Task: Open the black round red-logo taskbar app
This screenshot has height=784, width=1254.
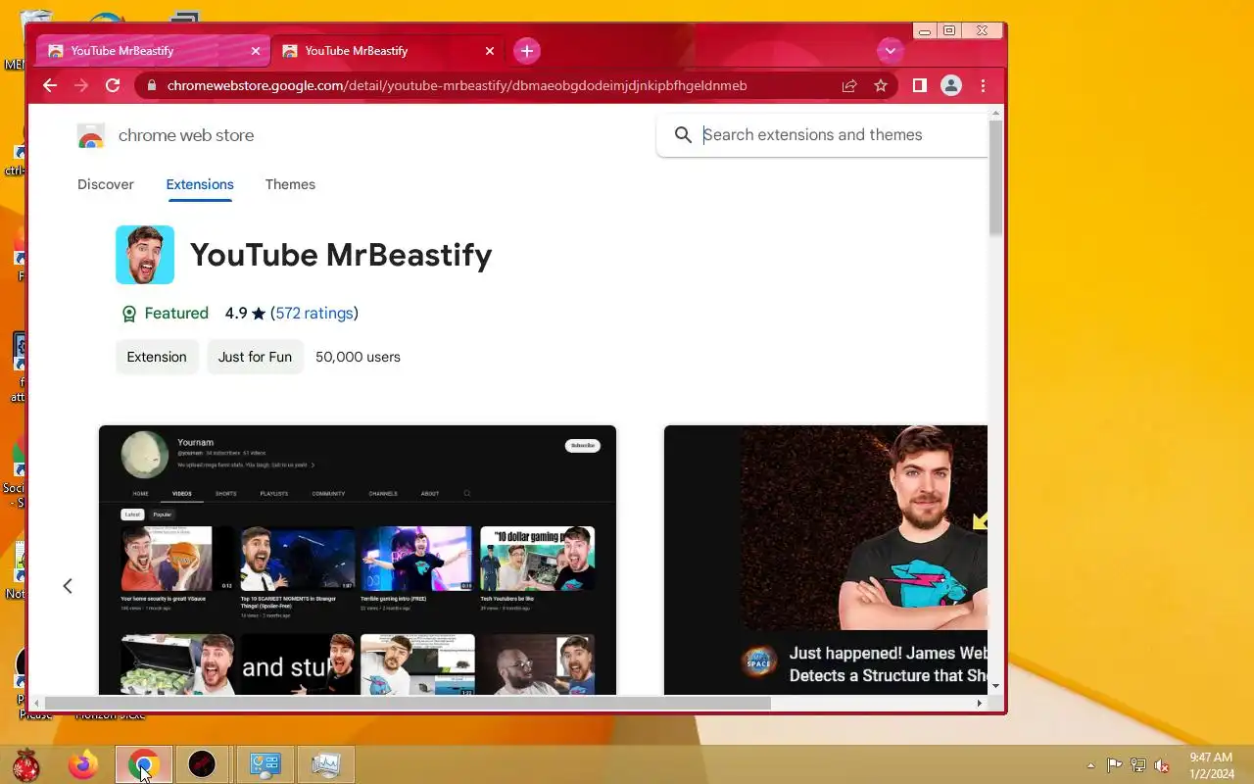Action: coord(202,764)
